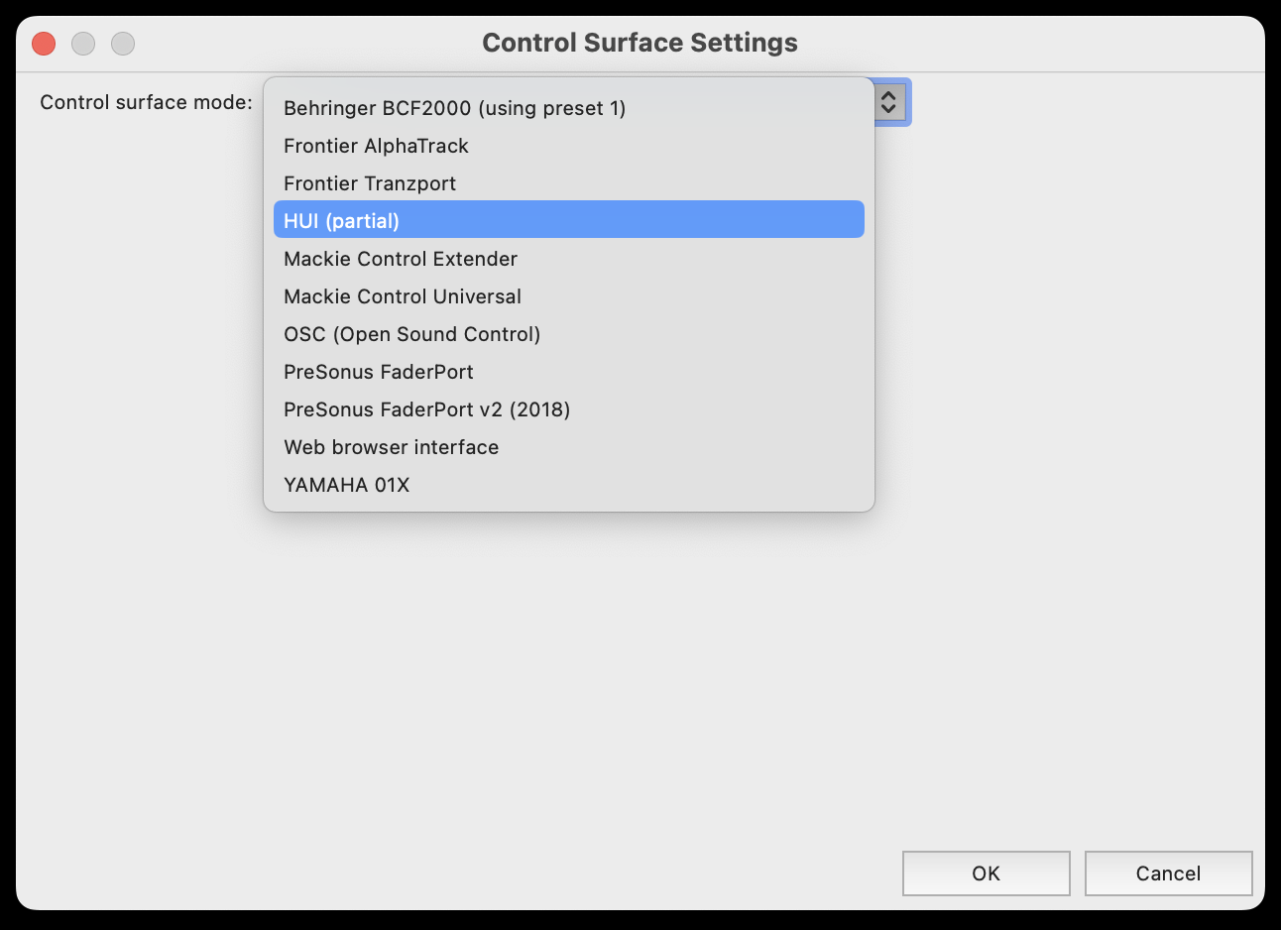Image resolution: width=1281 pixels, height=930 pixels.
Task: Close the Control Surface Settings window
Action: point(44,44)
